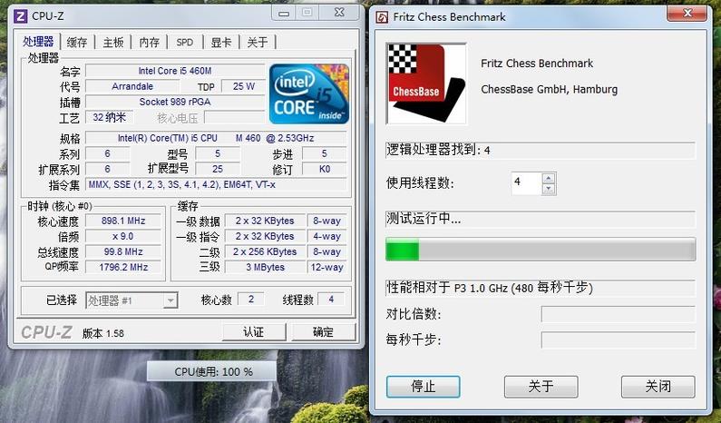Click the 线程数 value 4 in CPU-Z
This screenshot has height=423, width=721.
coord(331,300)
